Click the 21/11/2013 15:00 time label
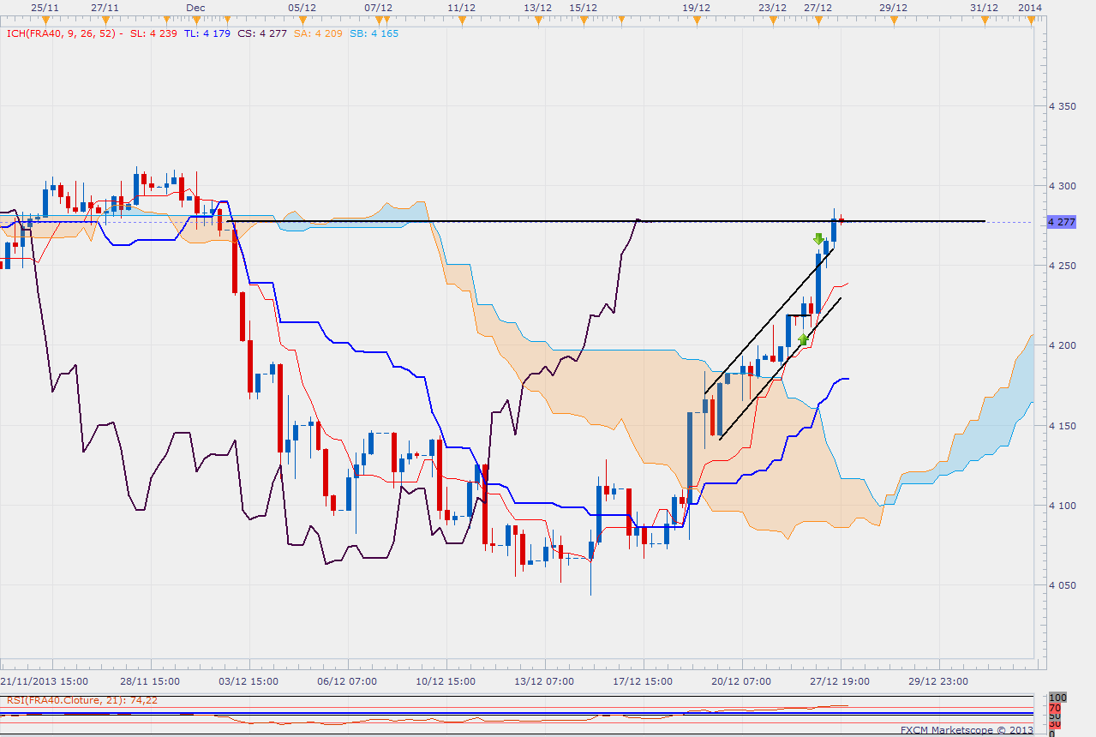Viewport: 1096px width, 737px height. click(x=45, y=681)
